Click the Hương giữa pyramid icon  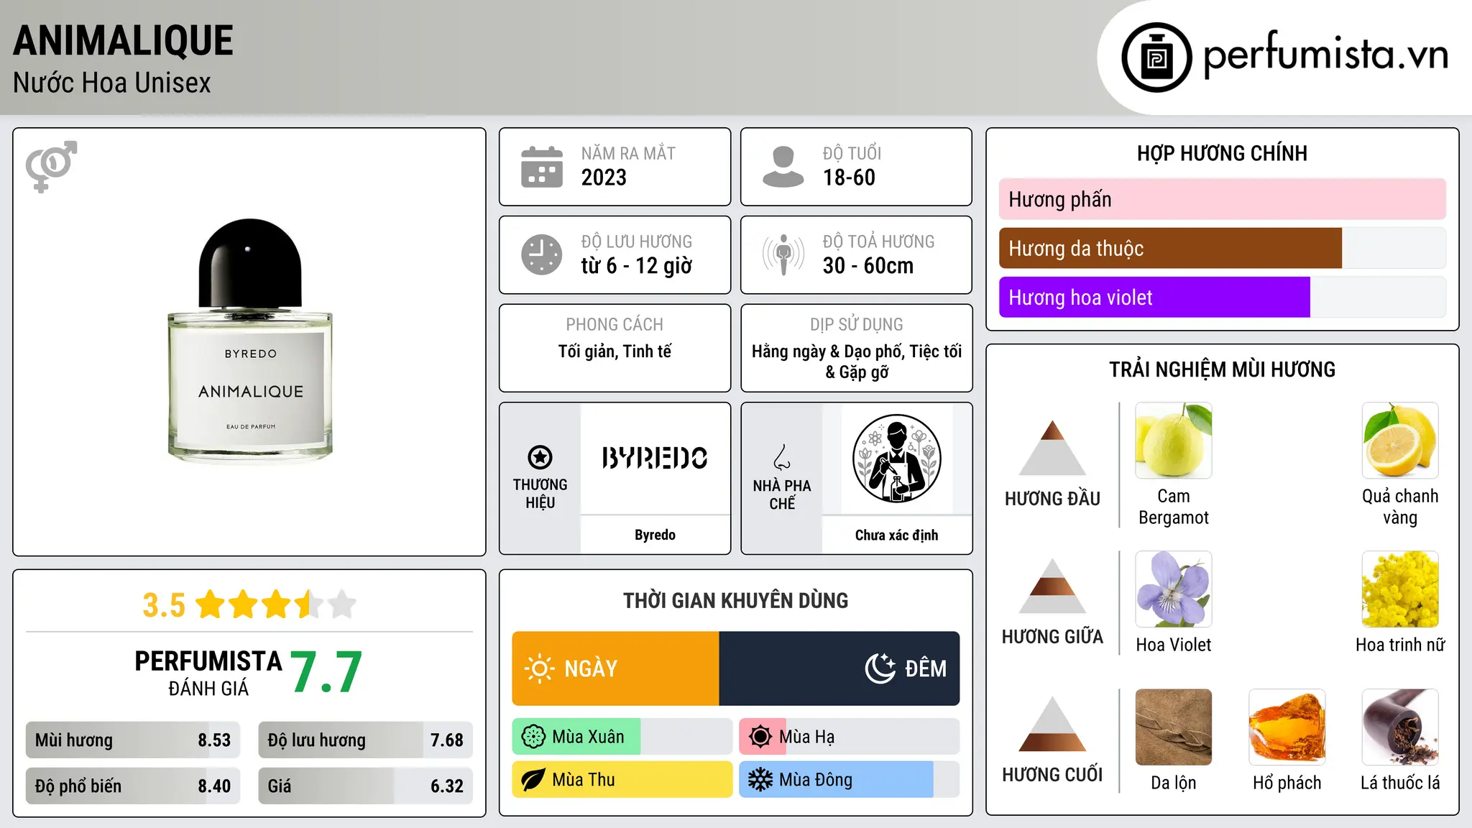pyautogui.click(x=1052, y=586)
